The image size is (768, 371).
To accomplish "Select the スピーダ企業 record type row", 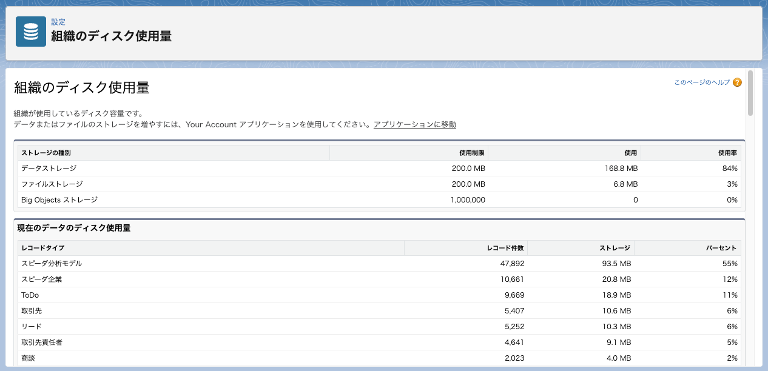I will 42,279.
